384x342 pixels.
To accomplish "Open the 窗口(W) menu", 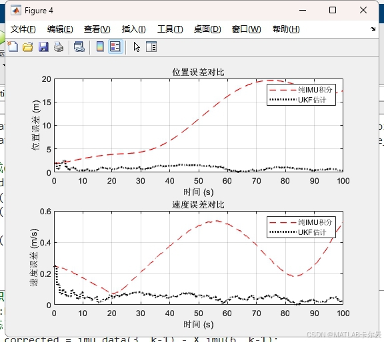I will [247, 29].
